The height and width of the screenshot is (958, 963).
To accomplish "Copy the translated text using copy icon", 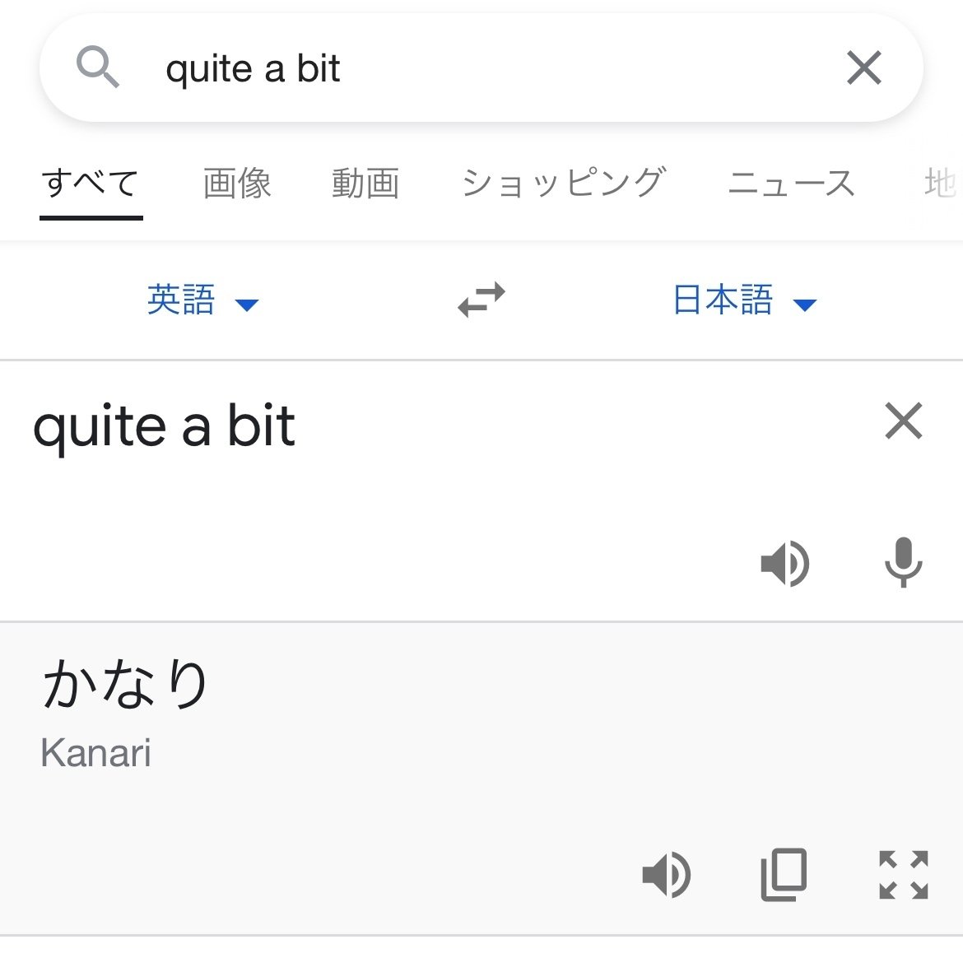I will pos(784,875).
